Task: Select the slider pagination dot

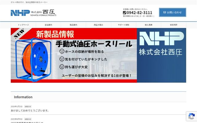Action: 96,78
